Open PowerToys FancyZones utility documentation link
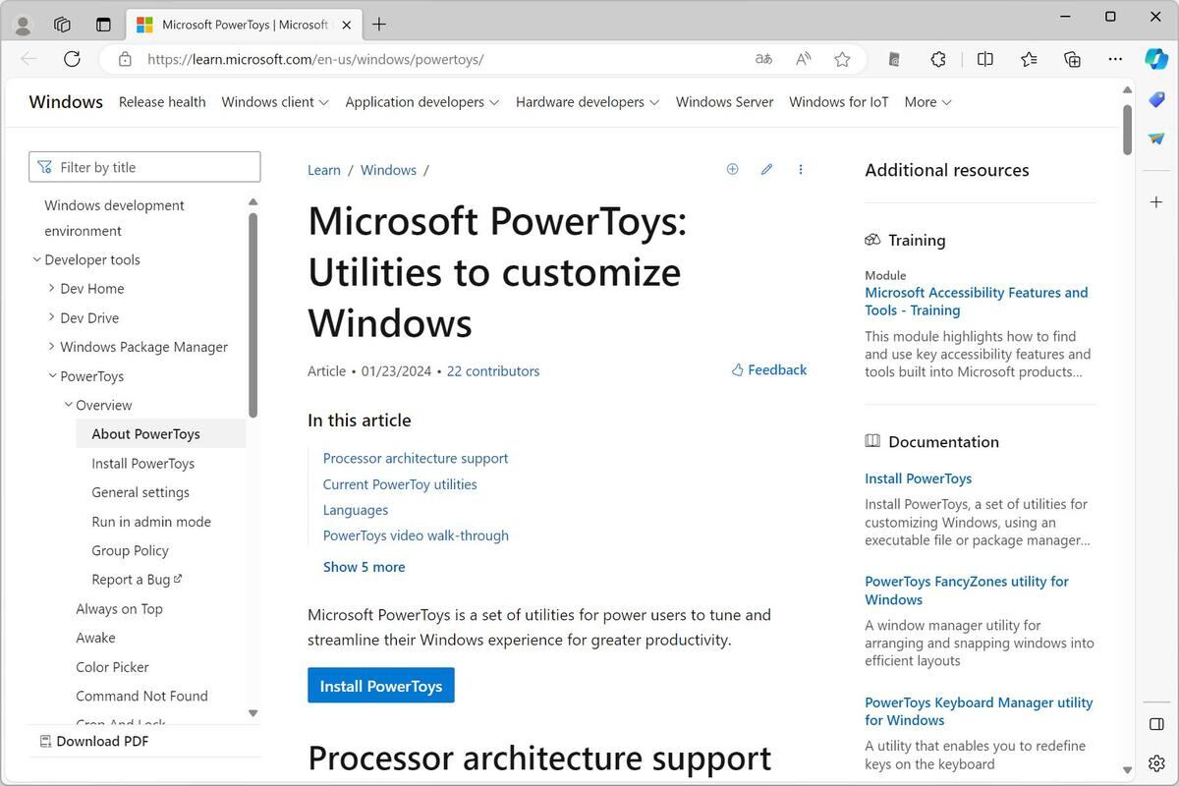This screenshot has width=1179, height=786. coord(967,590)
